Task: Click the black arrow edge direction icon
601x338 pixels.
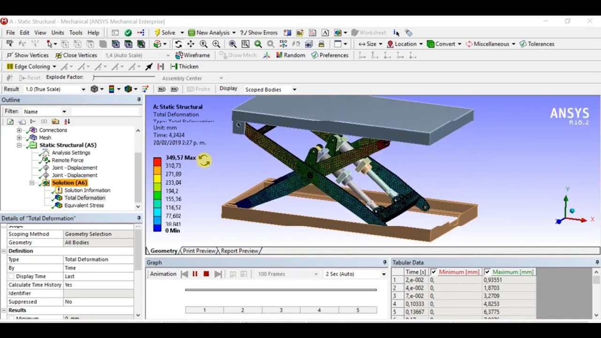Action: [149, 66]
